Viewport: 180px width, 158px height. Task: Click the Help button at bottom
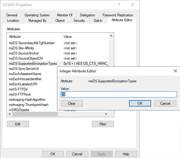126,154
